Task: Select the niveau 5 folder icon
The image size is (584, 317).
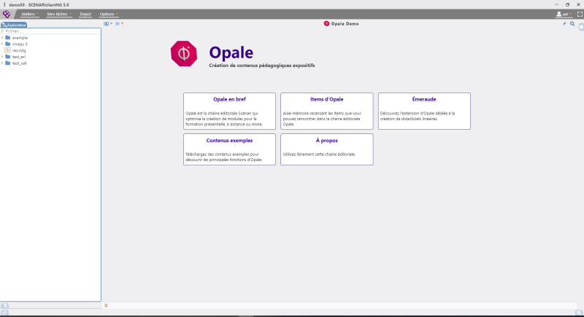Action: (x=8, y=44)
